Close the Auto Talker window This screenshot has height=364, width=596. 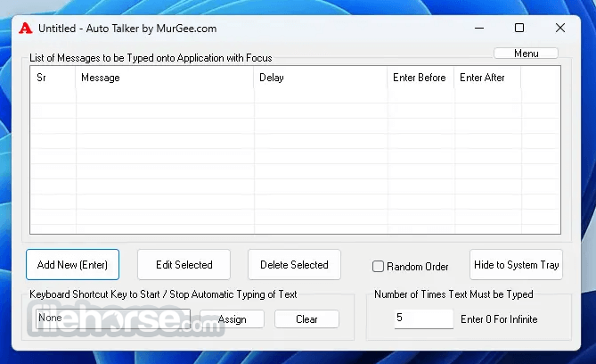560,29
